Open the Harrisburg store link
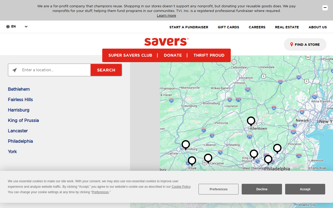Image resolution: width=333 pixels, height=208 pixels. [18, 110]
